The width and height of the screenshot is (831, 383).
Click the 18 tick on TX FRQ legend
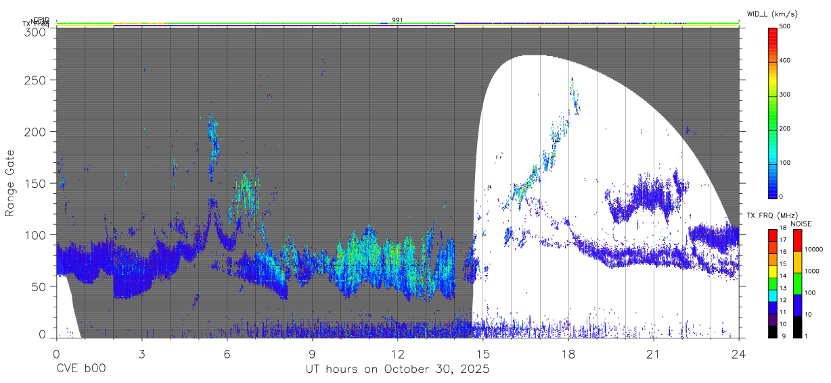pos(783,228)
